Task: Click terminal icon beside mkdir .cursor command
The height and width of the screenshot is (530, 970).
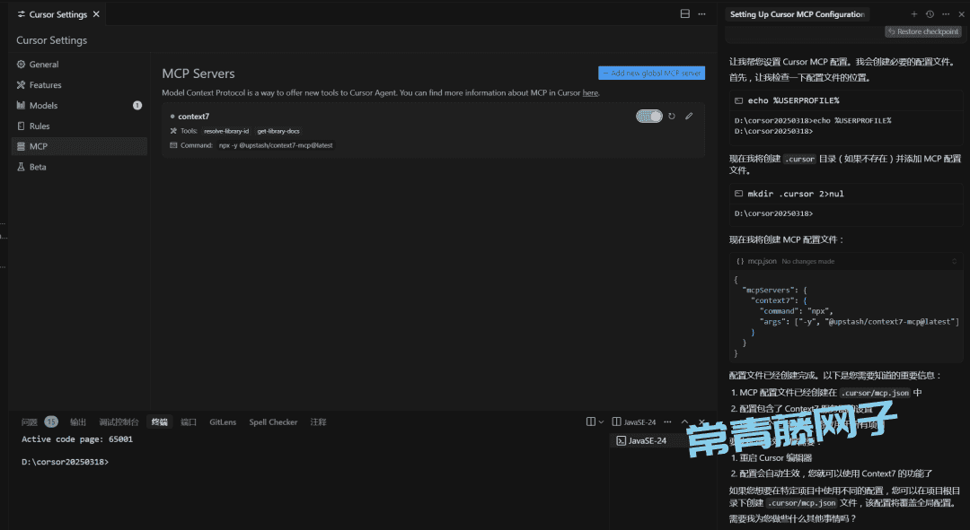Action: 738,194
